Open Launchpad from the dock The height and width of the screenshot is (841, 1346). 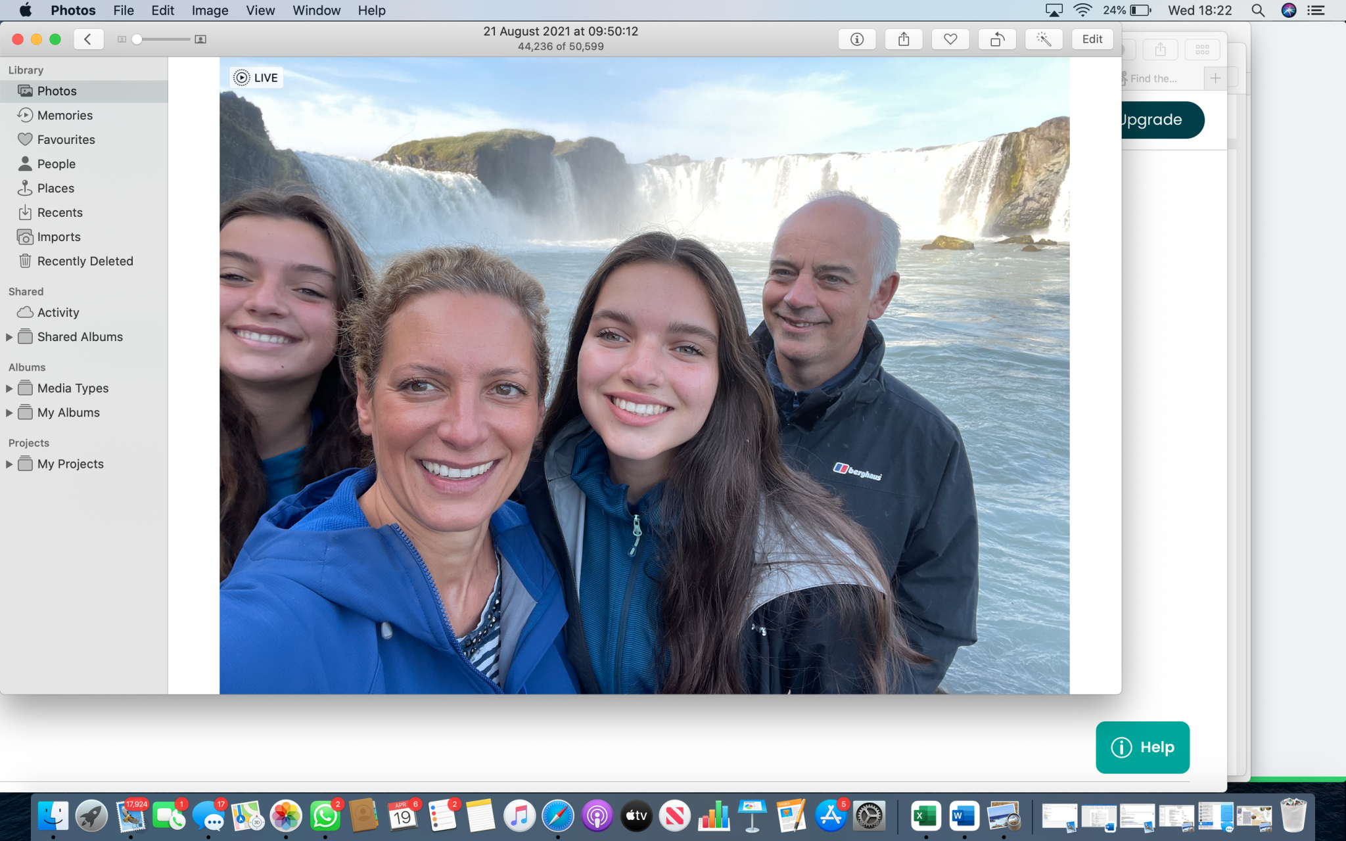pyautogui.click(x=91, y=816)
